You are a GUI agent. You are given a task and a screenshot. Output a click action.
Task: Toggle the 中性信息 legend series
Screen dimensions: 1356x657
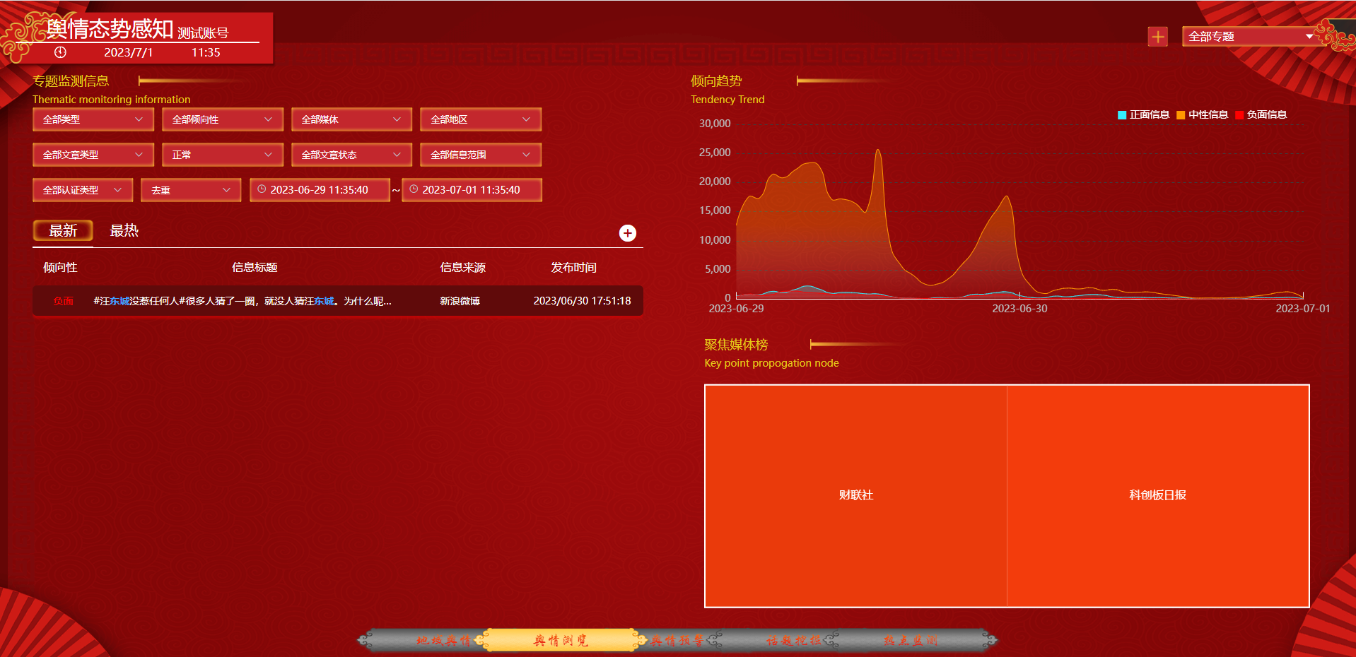[1202, 114]
